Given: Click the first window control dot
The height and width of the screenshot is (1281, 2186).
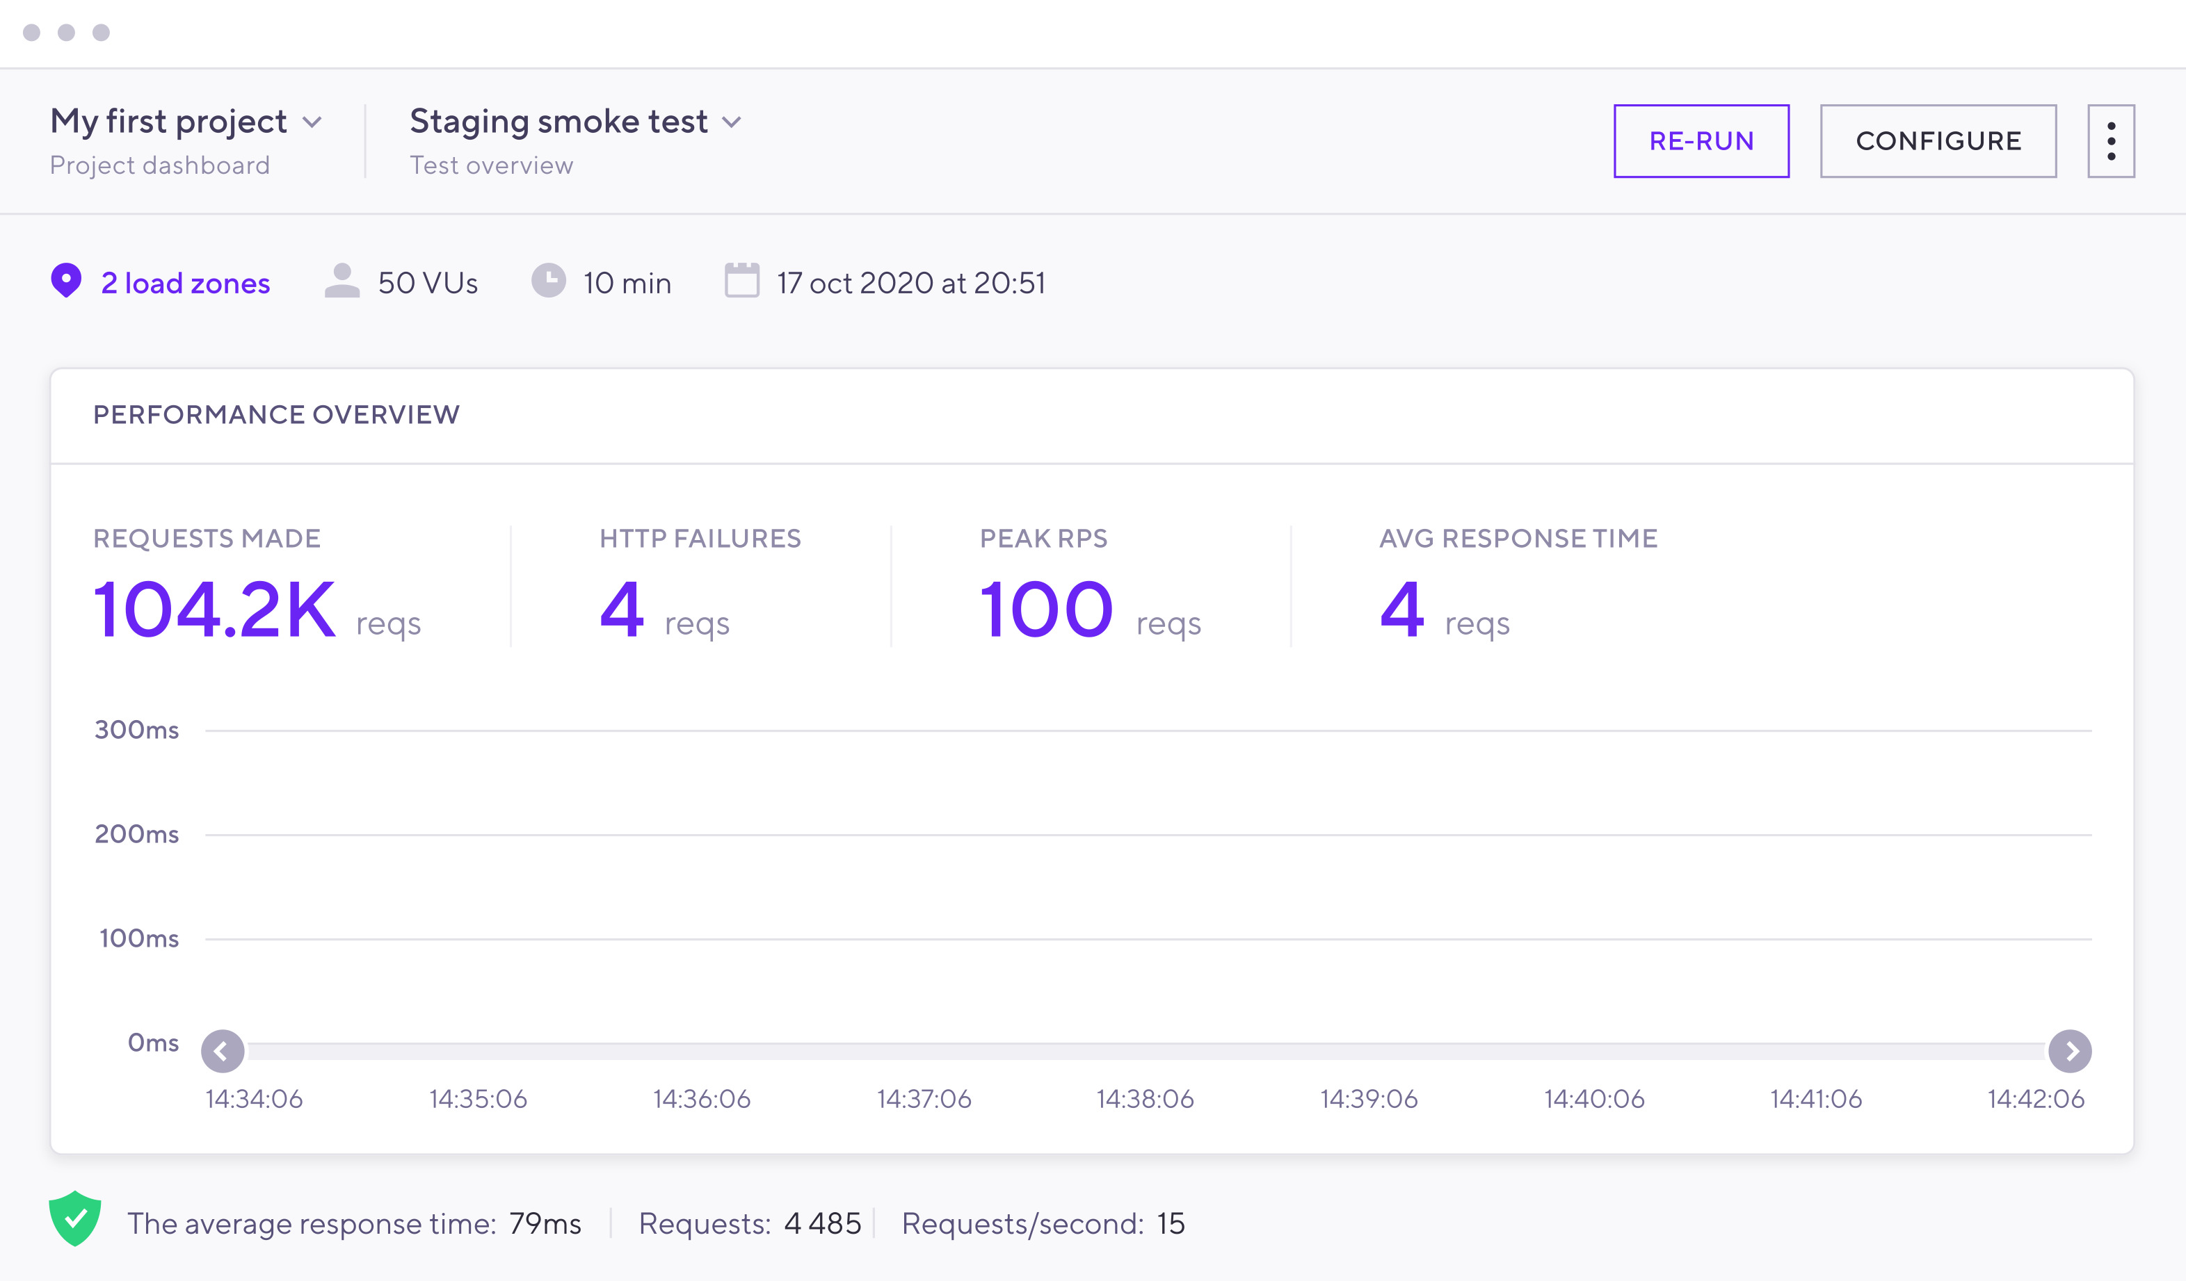Looking at the screenshot, I should [x=31, y=32].
